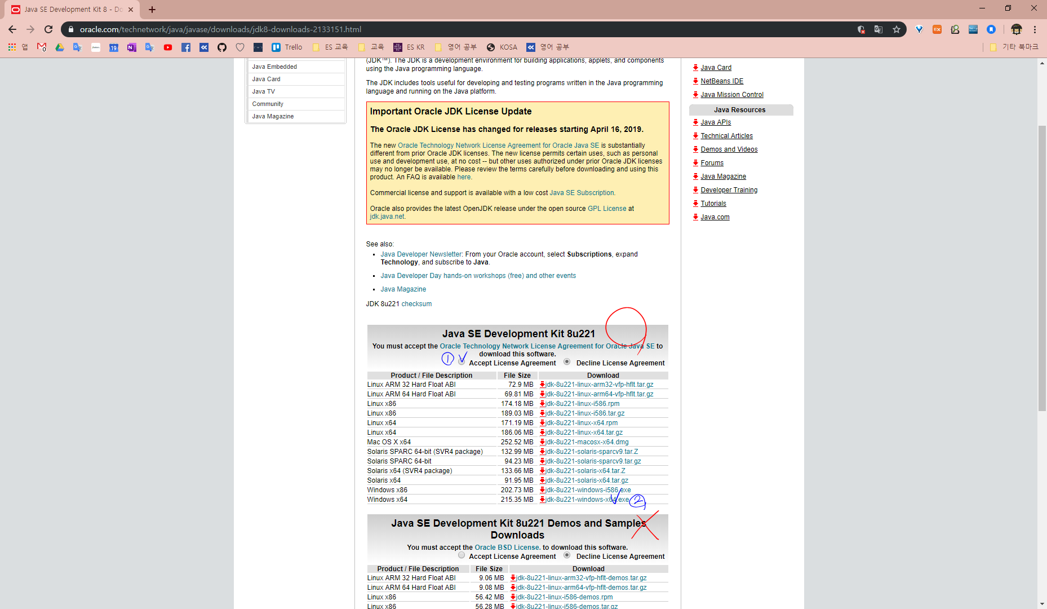Open the KOSA bookmark
Viewport: 1047px width, 609px height.
(x=502, y=47)
